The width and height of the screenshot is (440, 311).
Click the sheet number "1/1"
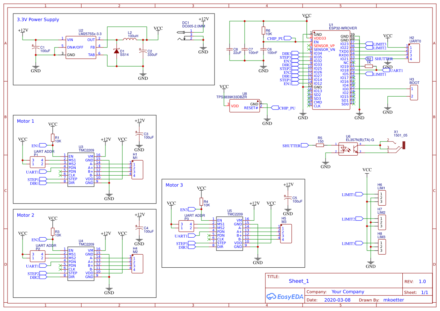coord(425,293)
